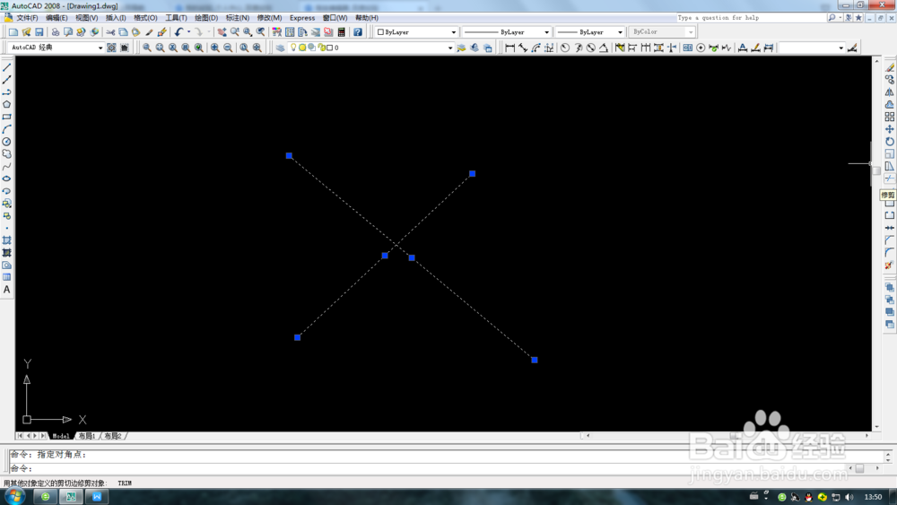This screenshot has height=505, width=897.
Task: Select the Circle draw tool
Action: click(7, 142)
